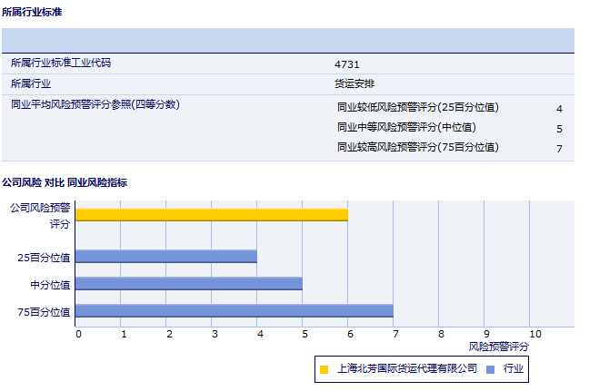Click the 风险预警评分 x-axis title
This screenshot has height=391, width=589.
click(498, 347)
